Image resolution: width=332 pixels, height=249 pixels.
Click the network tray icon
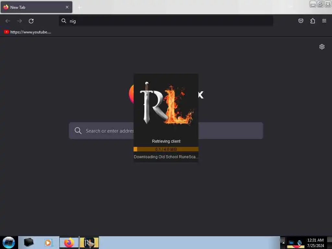point(291,243)
